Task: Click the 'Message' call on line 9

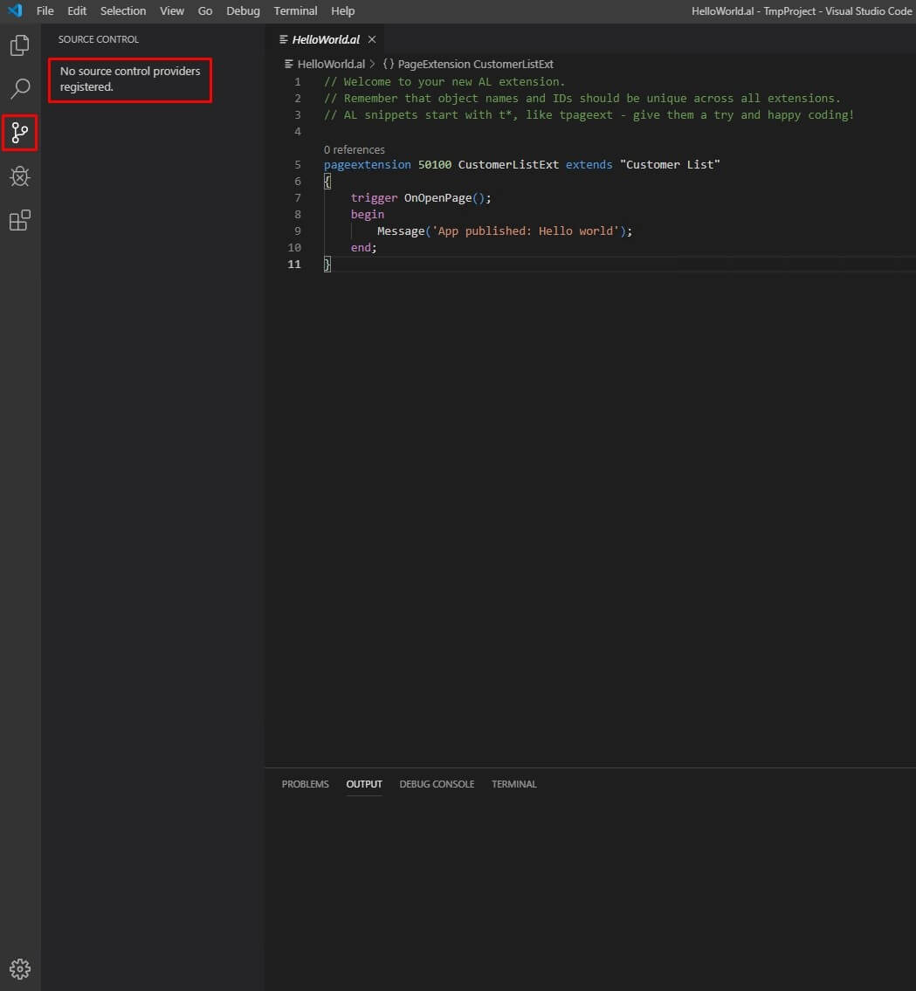Action: point(401,231)
